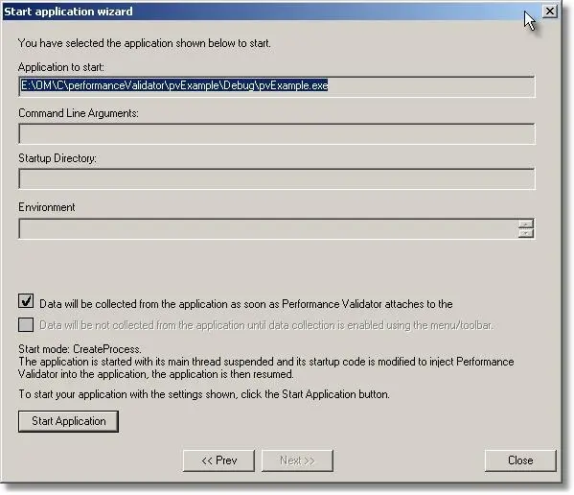Click the 'Start application wizard' title text
This screenshot has height=495, width=574.
point(68,12)
